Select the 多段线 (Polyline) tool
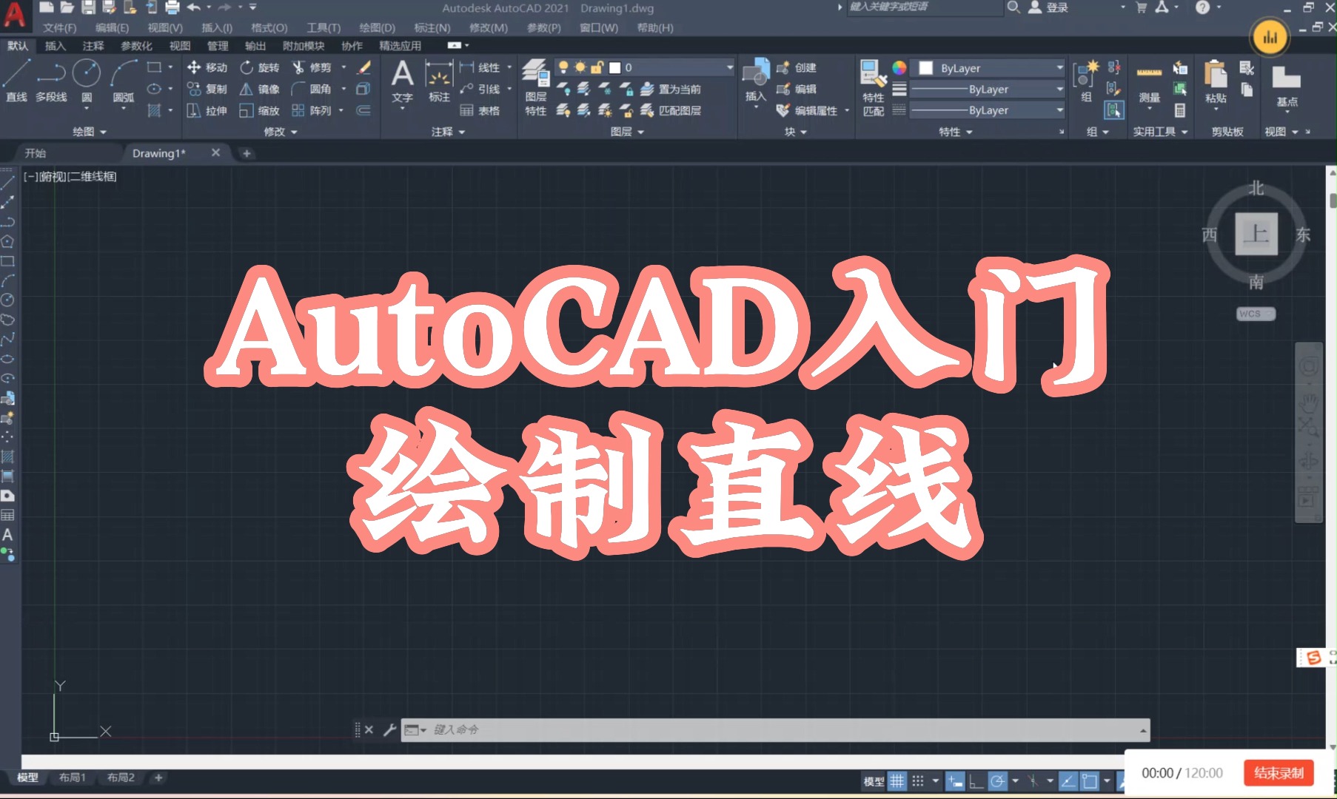Viewport: 1337px width, 799px height. coord(51,80)
